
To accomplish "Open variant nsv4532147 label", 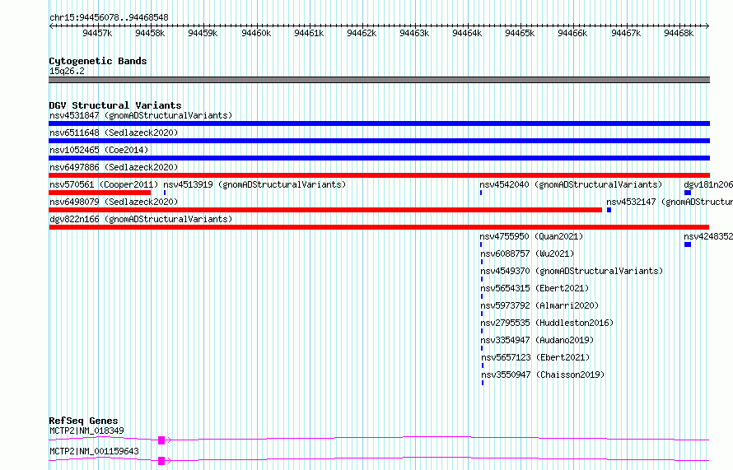I will pyautogui.click(x=670, y=202).
